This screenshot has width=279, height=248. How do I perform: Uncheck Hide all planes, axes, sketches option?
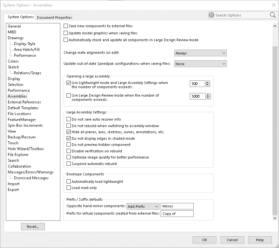68,132
